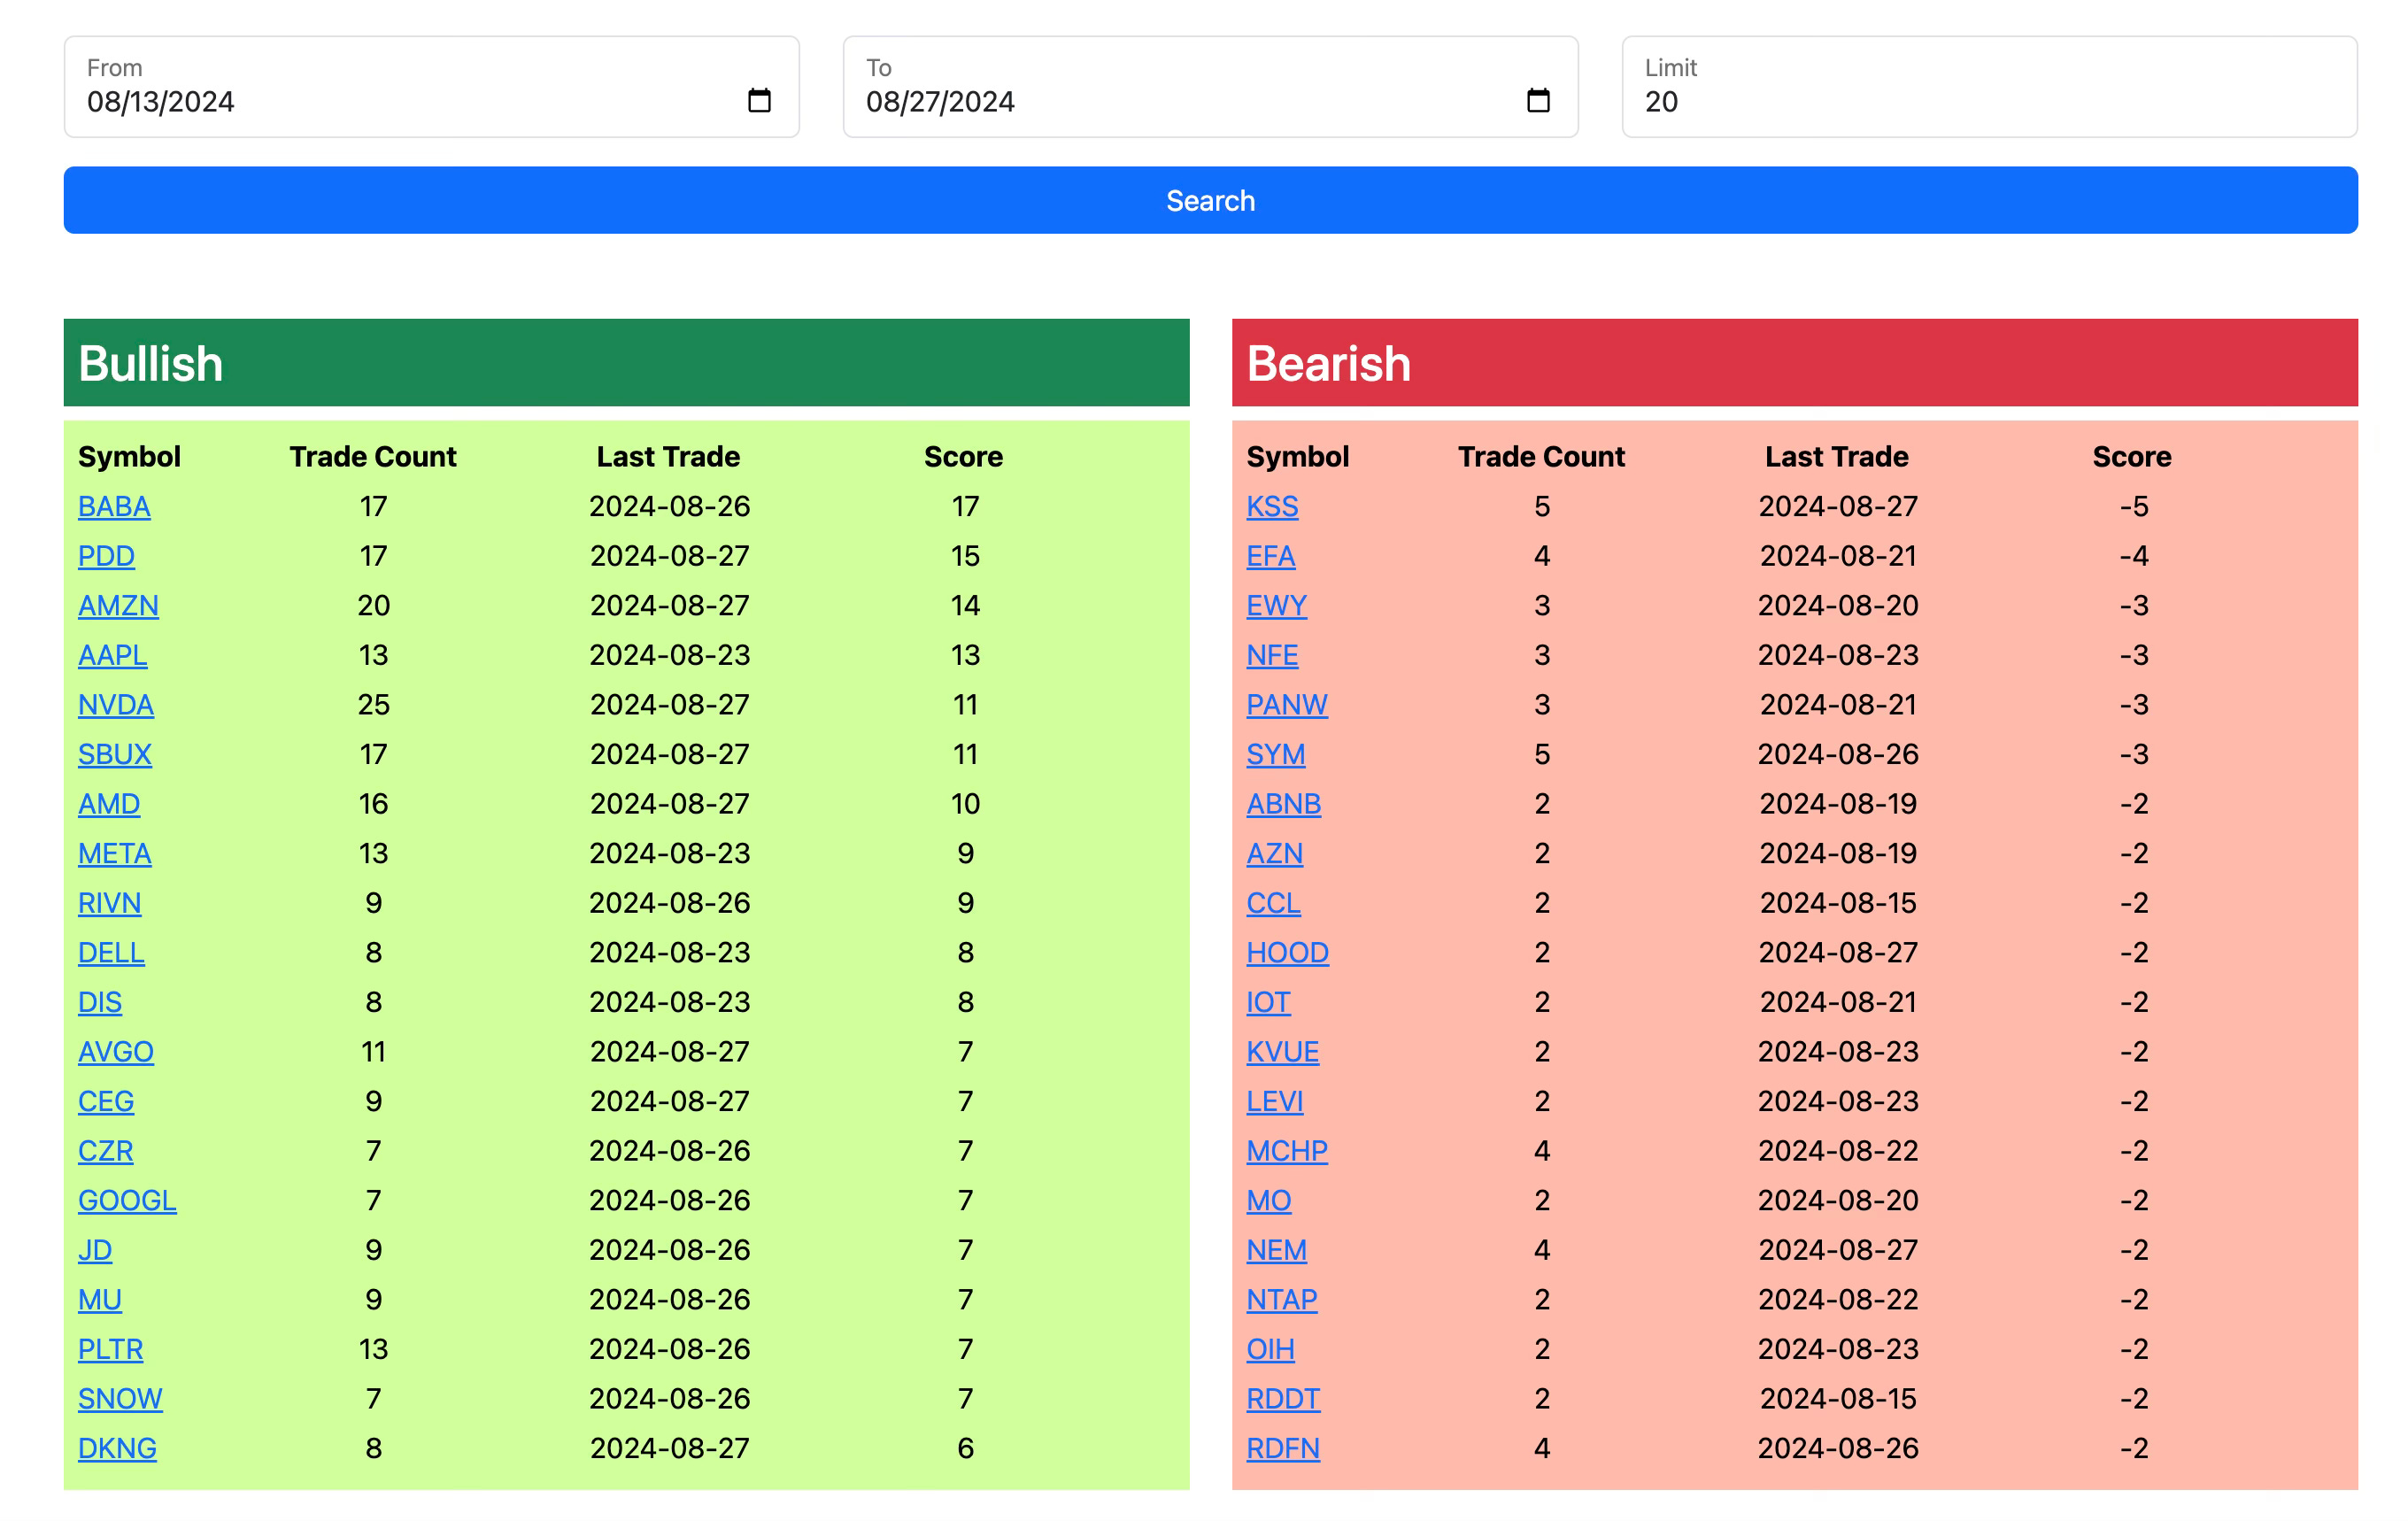This screenshot has width=2408, height=1521.
Task: Open the From date calendar picker icon
Action: (x=759, y=101)
